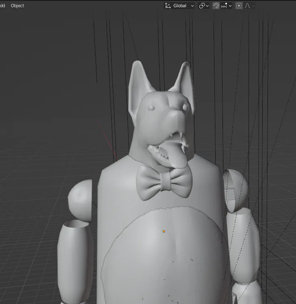Open the transform pivot point dropdown
The image size is (296, 304).
204,6
